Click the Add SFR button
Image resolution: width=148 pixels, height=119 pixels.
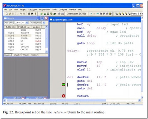click(9, 23)
